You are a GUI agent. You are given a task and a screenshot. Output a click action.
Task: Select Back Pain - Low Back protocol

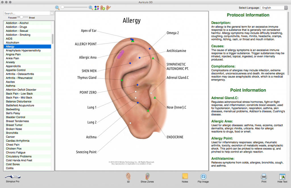coord(28,94)
